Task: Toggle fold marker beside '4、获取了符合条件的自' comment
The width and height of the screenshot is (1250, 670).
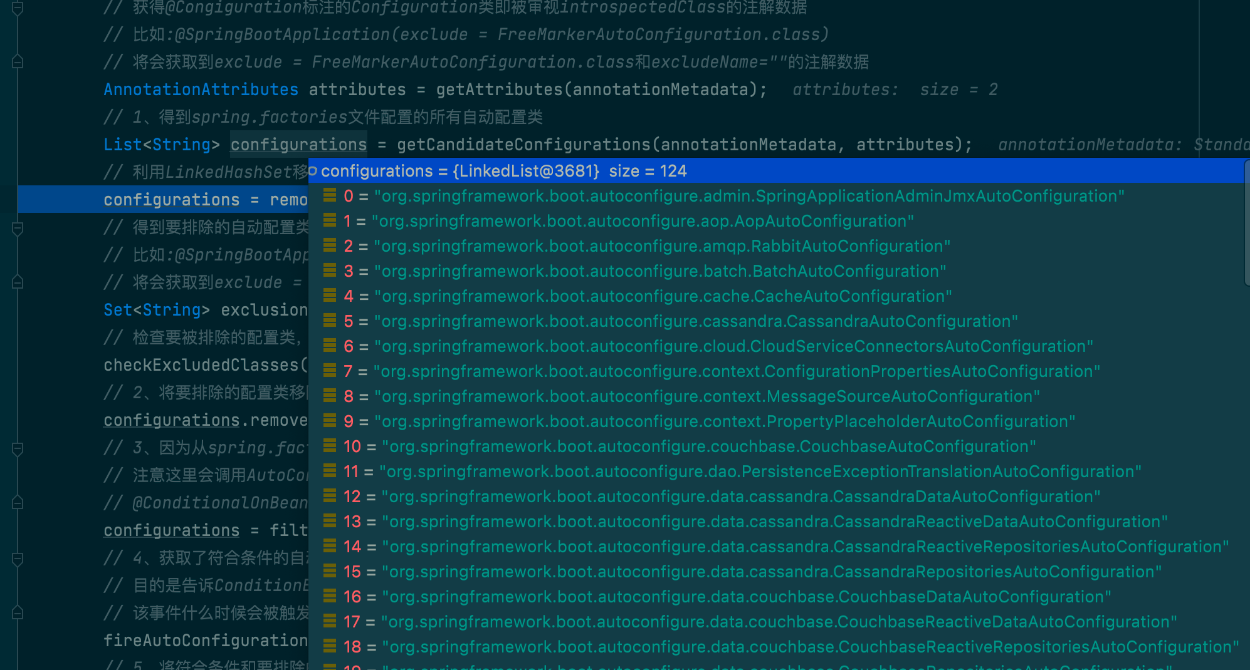Action: [x=18, y=559]
